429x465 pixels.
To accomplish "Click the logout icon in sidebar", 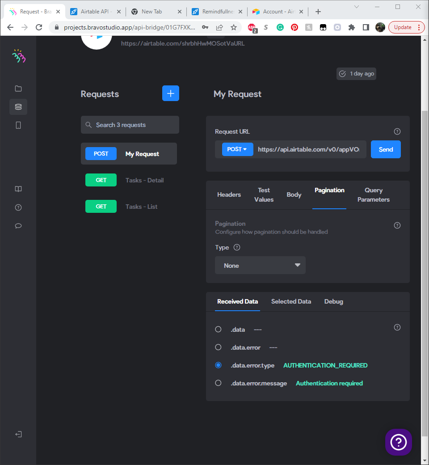I will click(x=18, y=435).
